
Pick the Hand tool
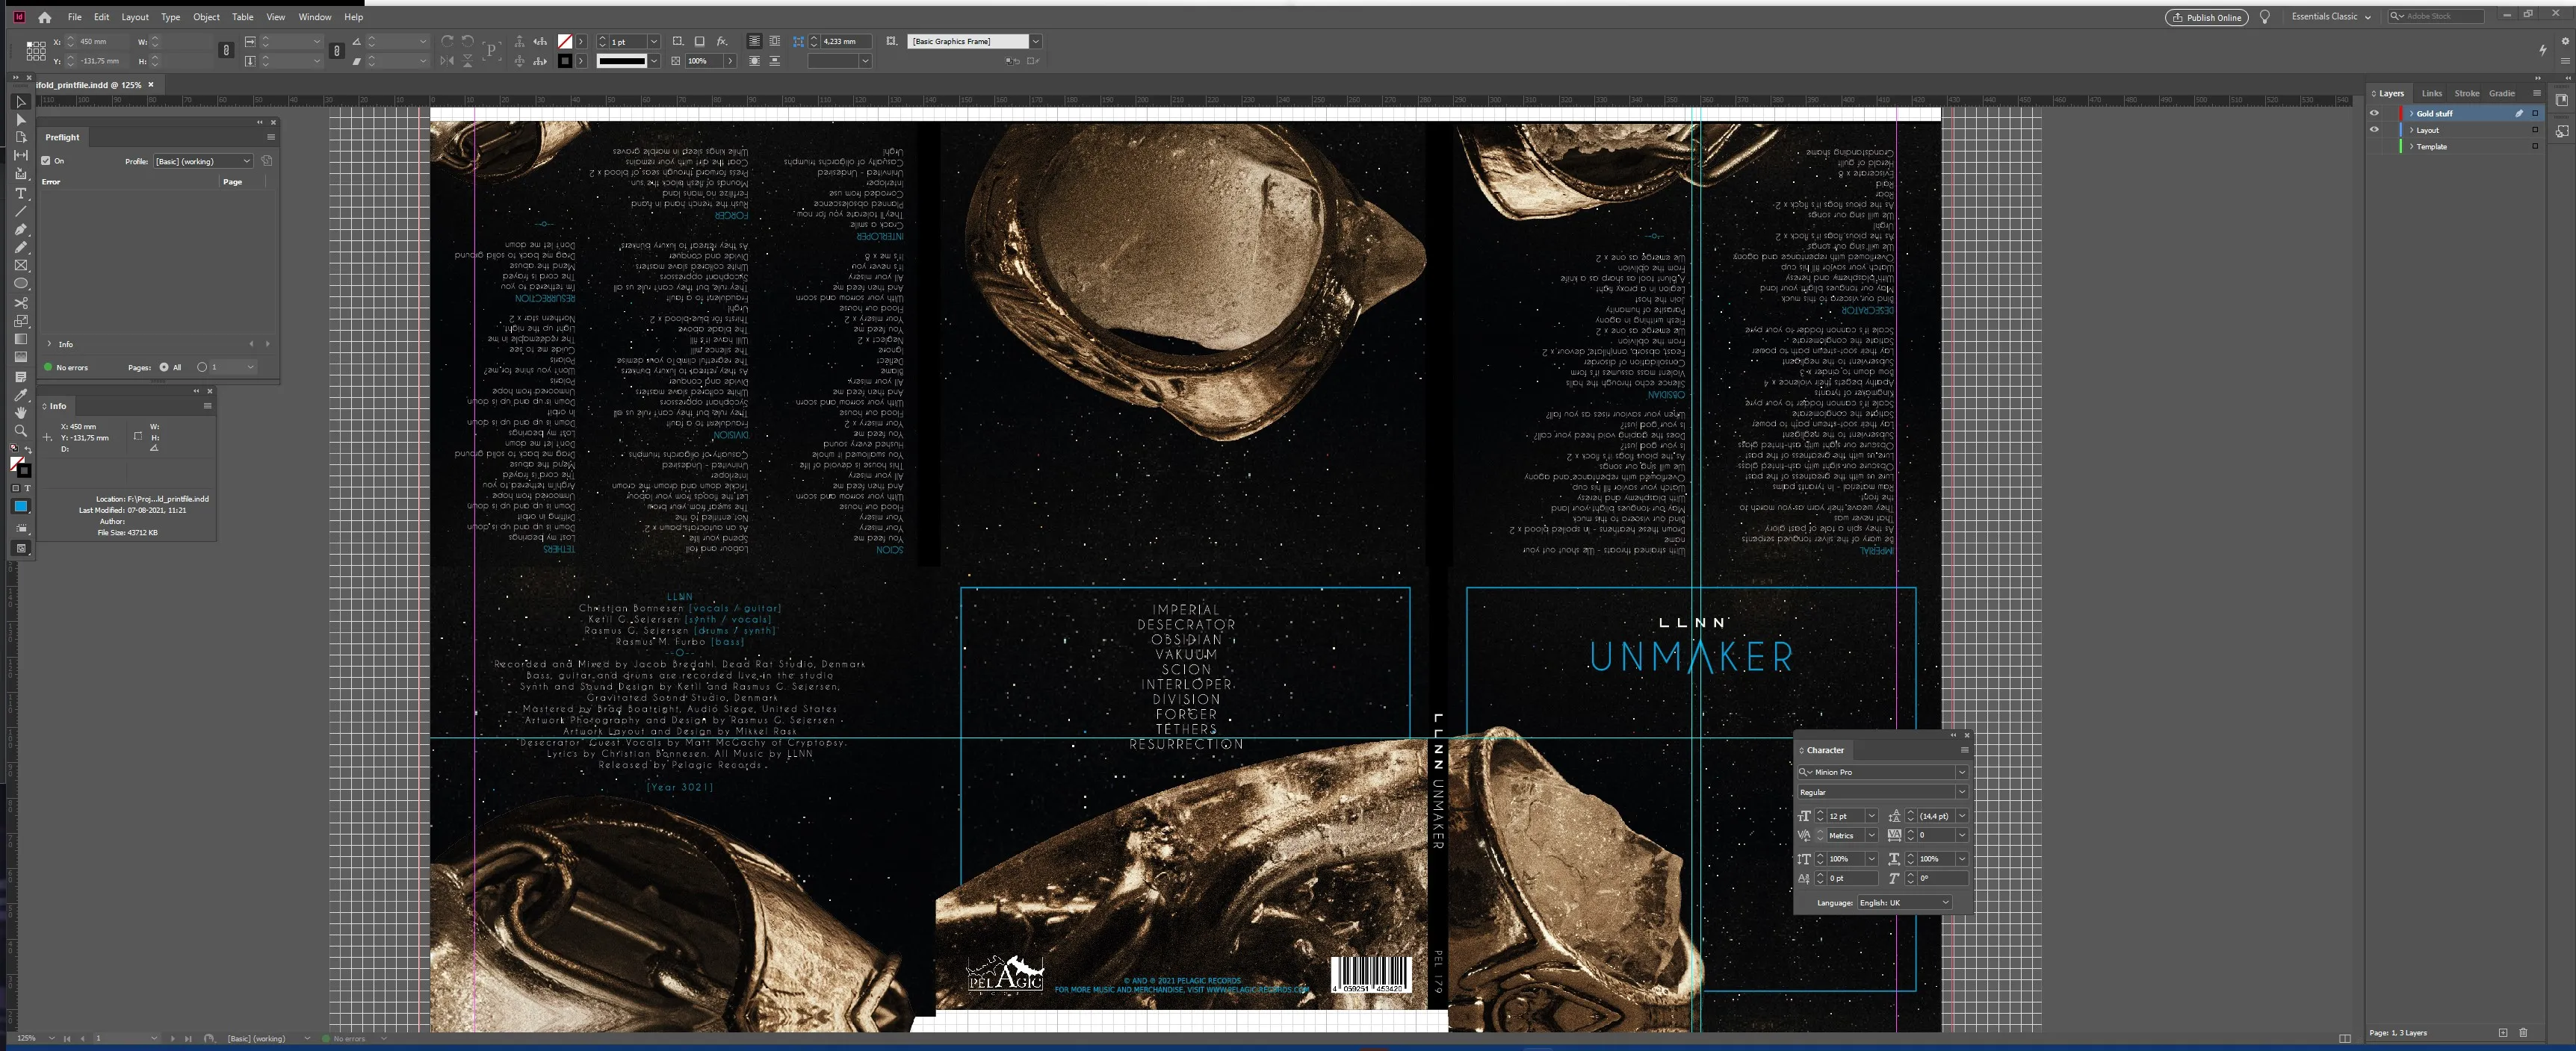[x=20, y=411]
